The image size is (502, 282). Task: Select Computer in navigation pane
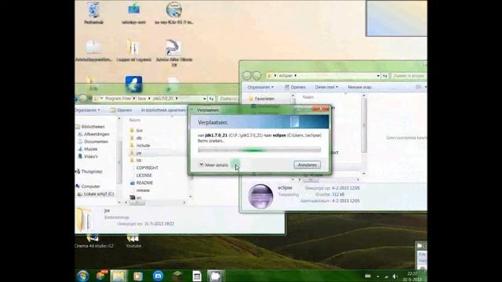point(88,186)
